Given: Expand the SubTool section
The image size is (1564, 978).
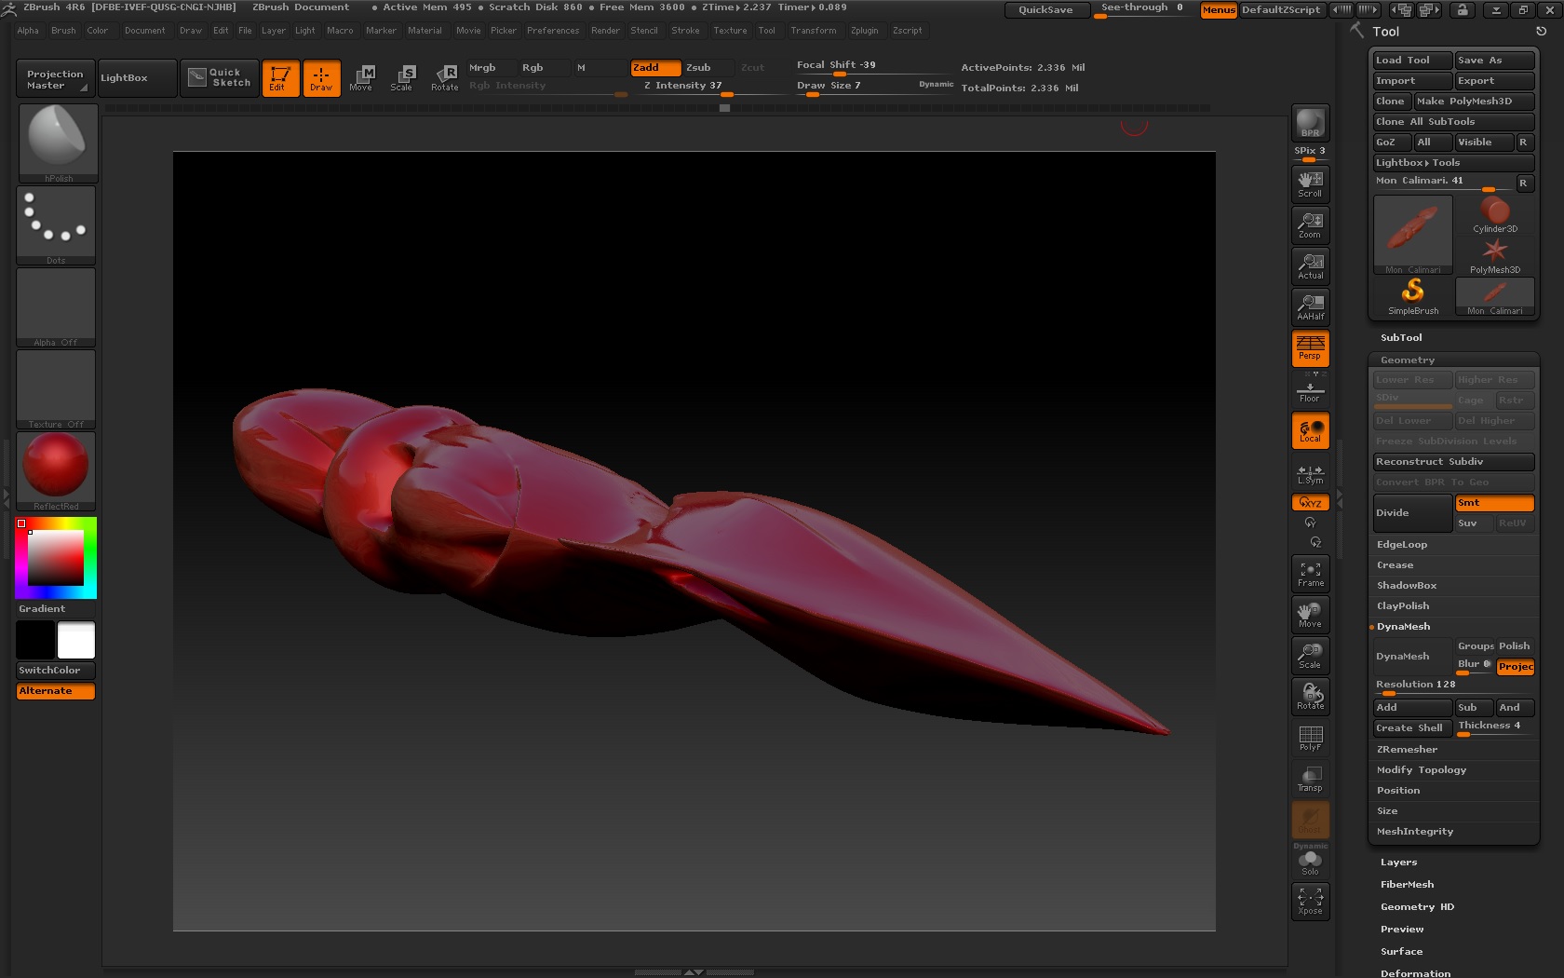Looking at the screenshot, I should [1401, 338].
